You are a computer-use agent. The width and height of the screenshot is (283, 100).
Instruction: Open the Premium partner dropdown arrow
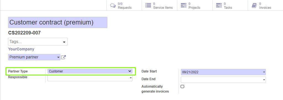pos(58,57)
